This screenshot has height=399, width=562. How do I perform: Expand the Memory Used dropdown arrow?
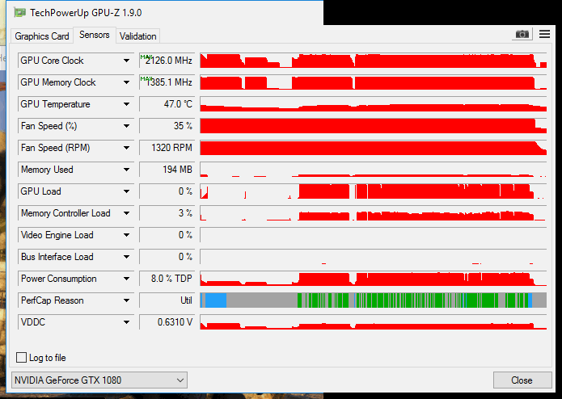click(126, 170)
